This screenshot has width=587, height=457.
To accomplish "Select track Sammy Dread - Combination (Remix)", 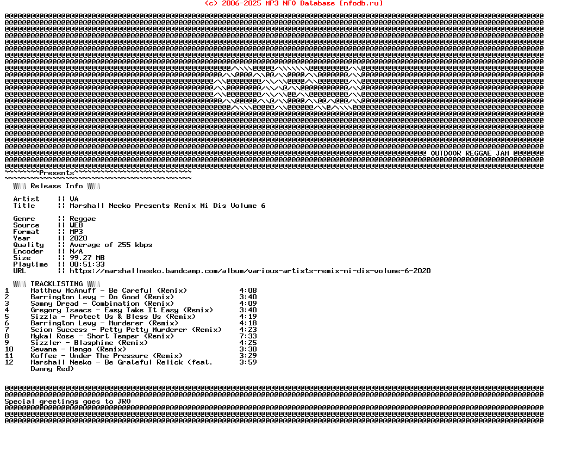I will 102,304.
